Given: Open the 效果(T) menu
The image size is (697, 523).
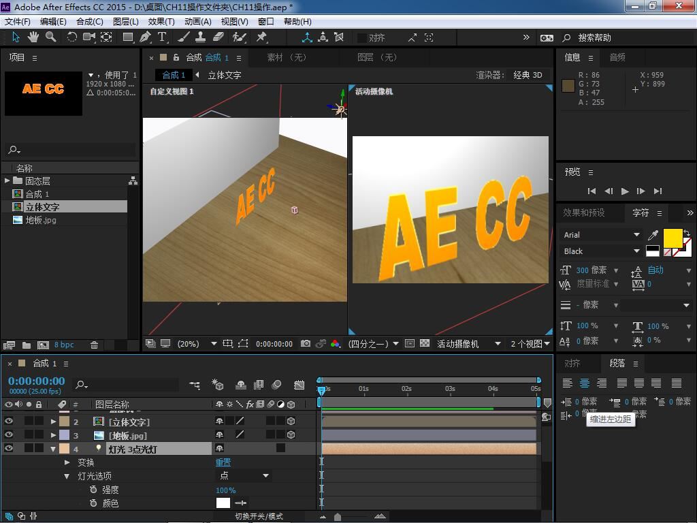Looking at the screenshot, I should 161,21.
